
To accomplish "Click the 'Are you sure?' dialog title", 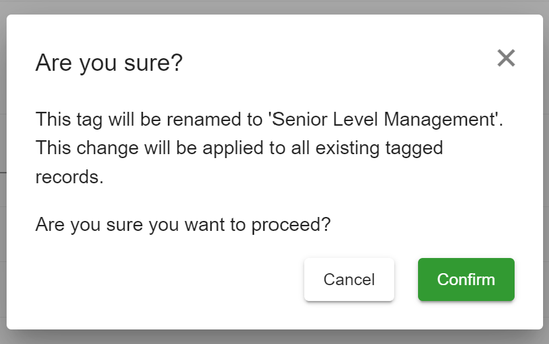I will tap(109, 63).
